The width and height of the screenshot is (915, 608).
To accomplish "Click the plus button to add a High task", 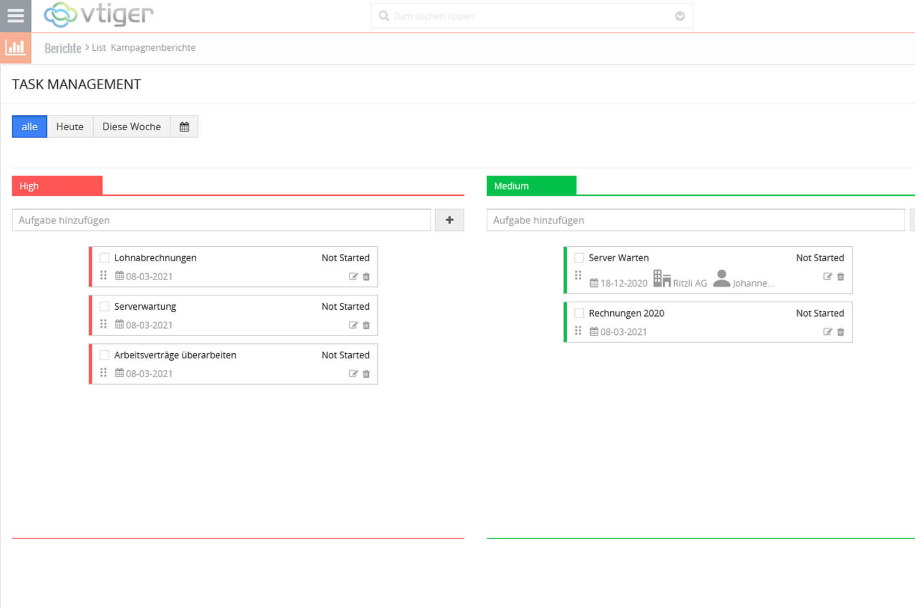I will click(x=449, y=220).
